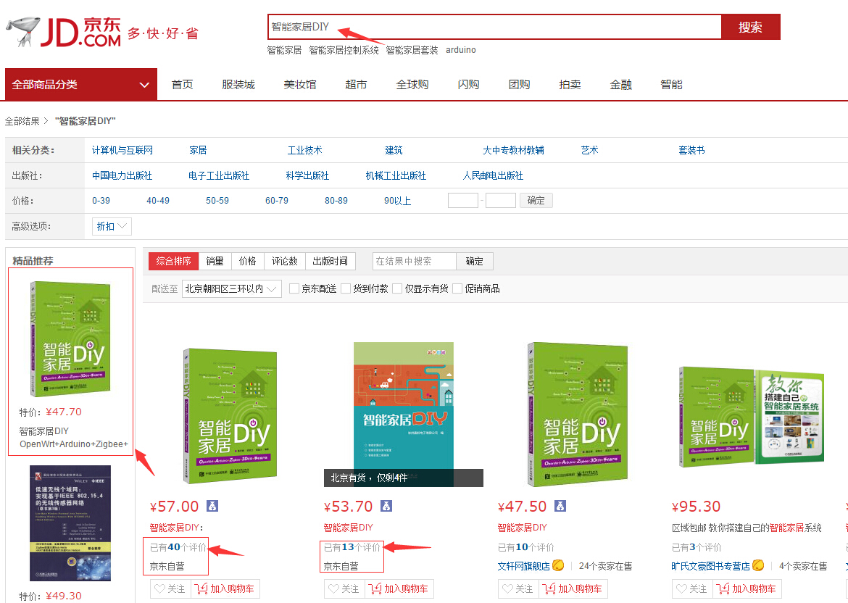Sort results by 评论数
The image size is (848, 603).
(285, 261)
